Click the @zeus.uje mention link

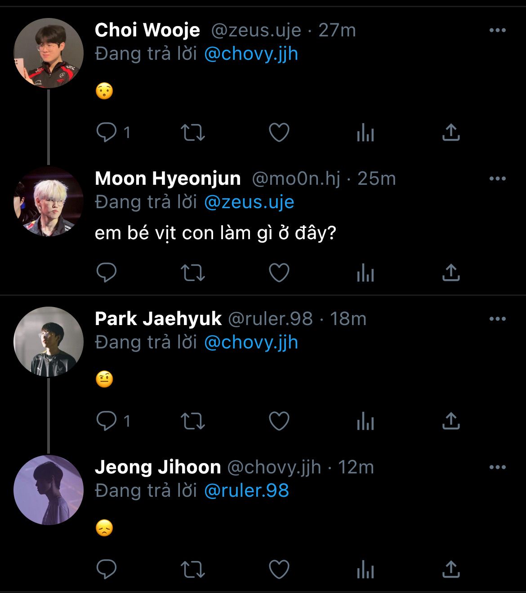click(249, 202)
